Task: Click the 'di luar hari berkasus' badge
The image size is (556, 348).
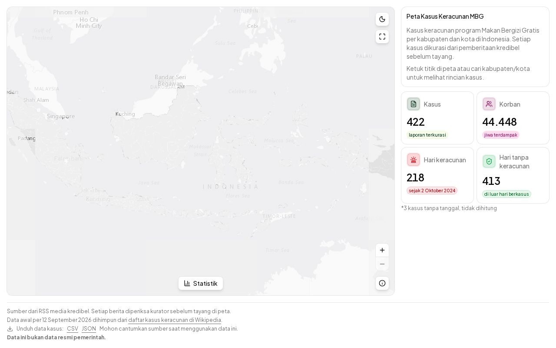Action: [506, 194]
